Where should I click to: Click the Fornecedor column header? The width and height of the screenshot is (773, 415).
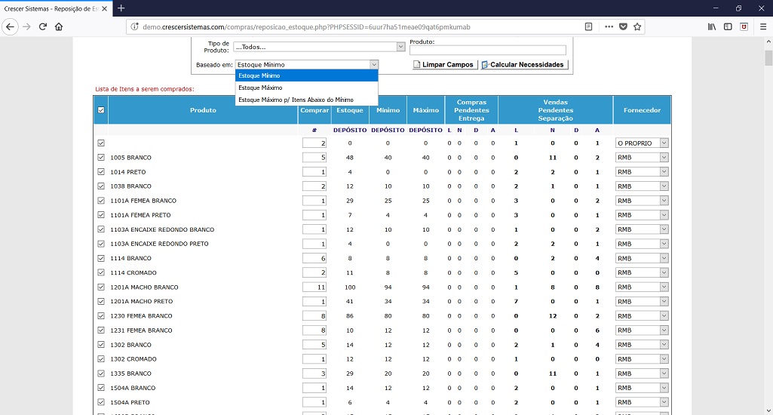[x=642, y=110]
